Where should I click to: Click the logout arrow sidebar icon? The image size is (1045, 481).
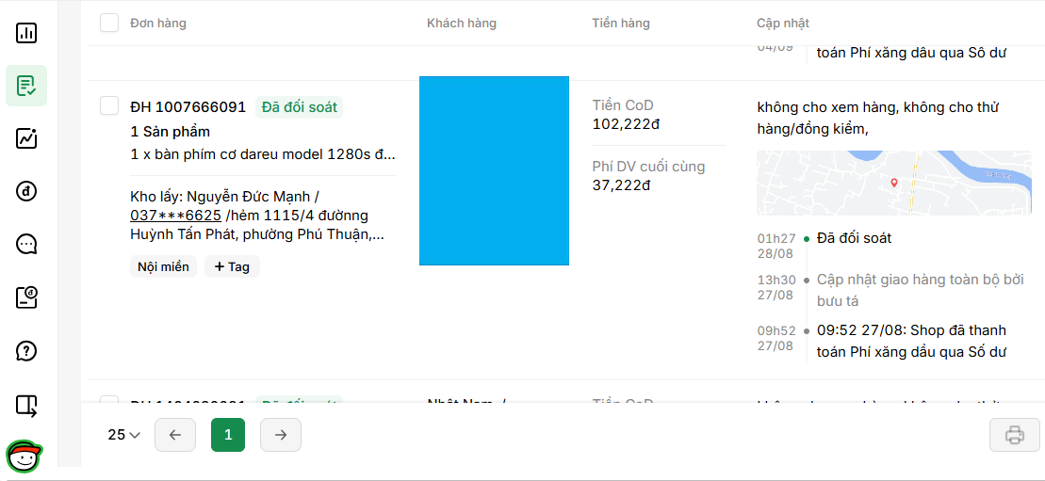pyautogui.click(x=26, y=405)
